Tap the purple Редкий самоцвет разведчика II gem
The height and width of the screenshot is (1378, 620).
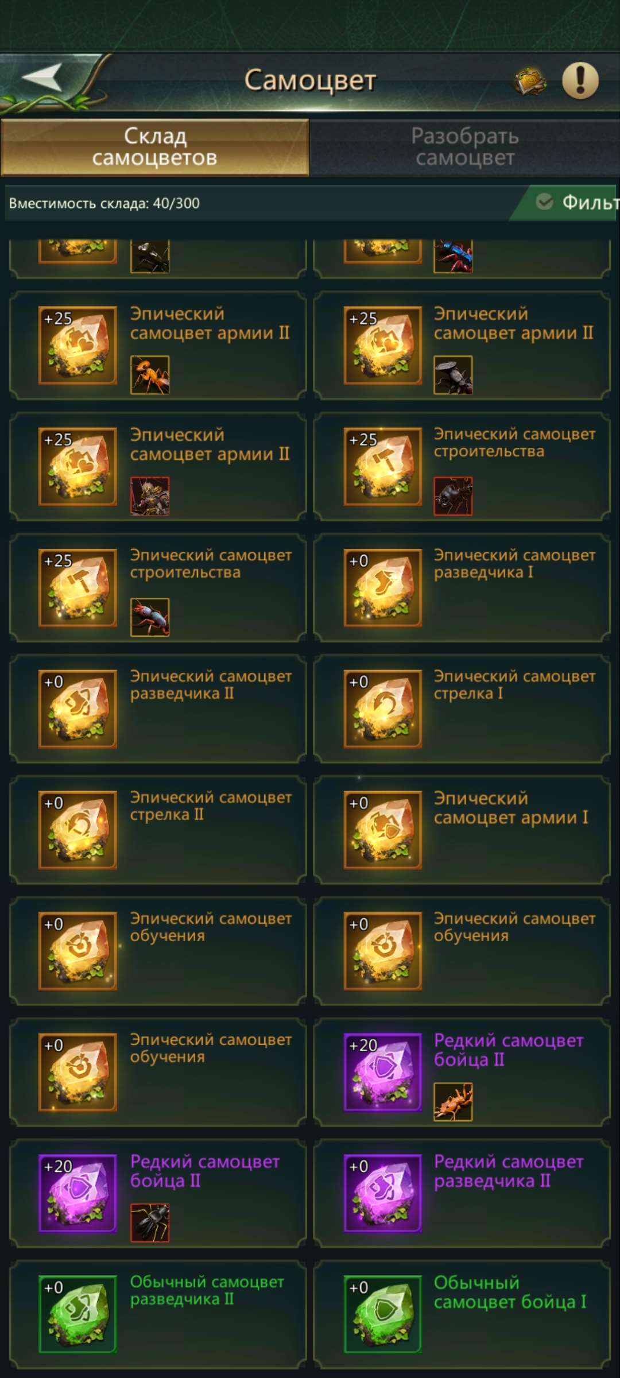383,1193
